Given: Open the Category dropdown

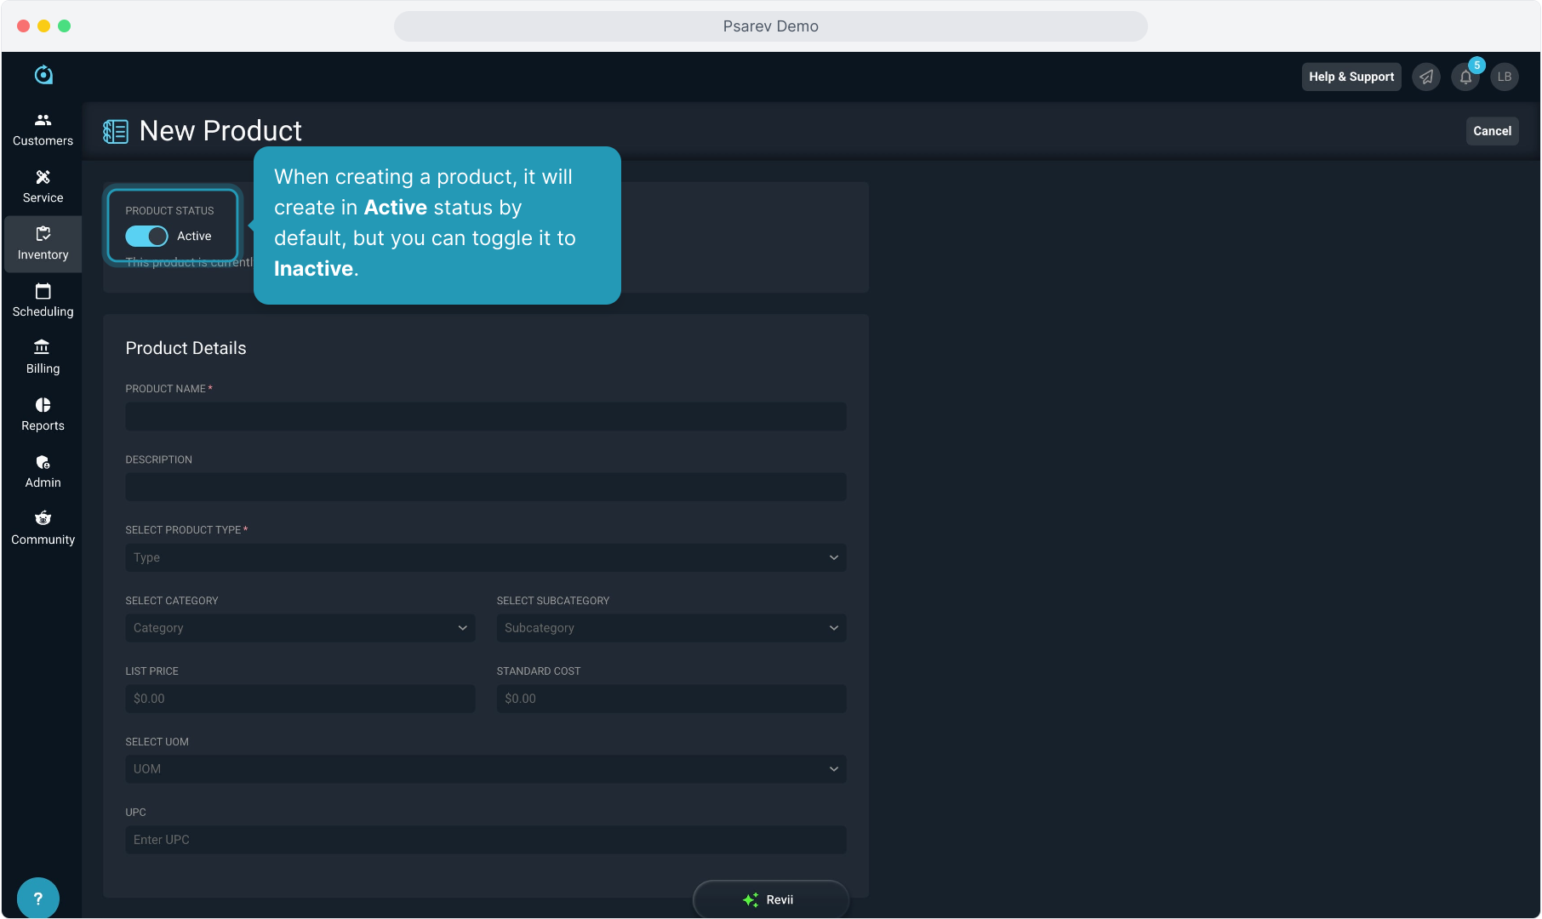Looking at the screenshot, I should click(x=300, y=628).
